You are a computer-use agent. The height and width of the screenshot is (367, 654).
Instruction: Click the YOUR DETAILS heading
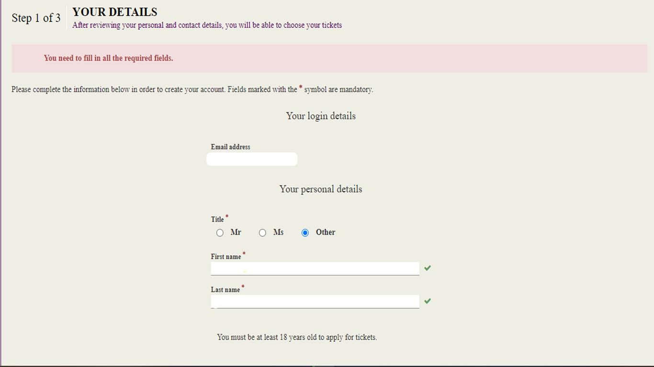115,12
